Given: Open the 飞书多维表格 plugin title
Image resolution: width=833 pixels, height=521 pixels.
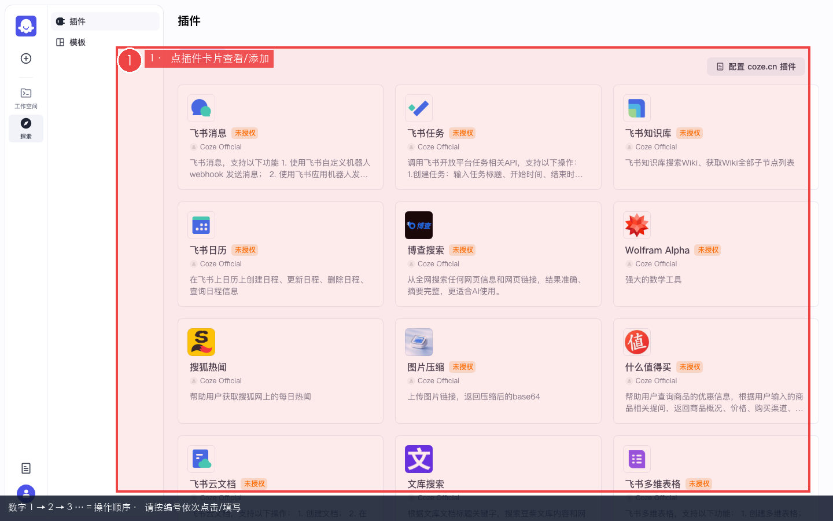Looking at the screenshot, I should [653, 484].
